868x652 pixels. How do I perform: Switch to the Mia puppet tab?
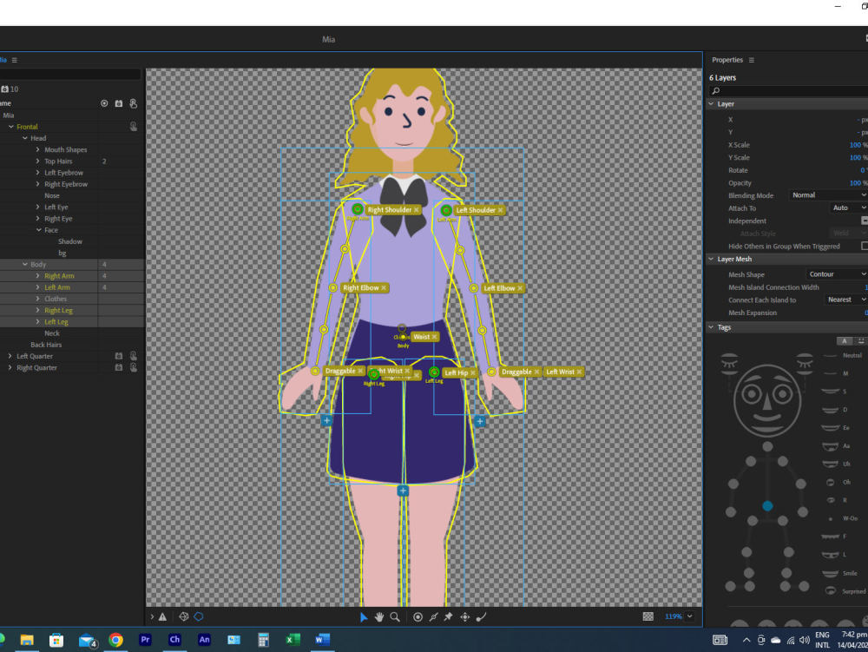(x=4, y=60)
